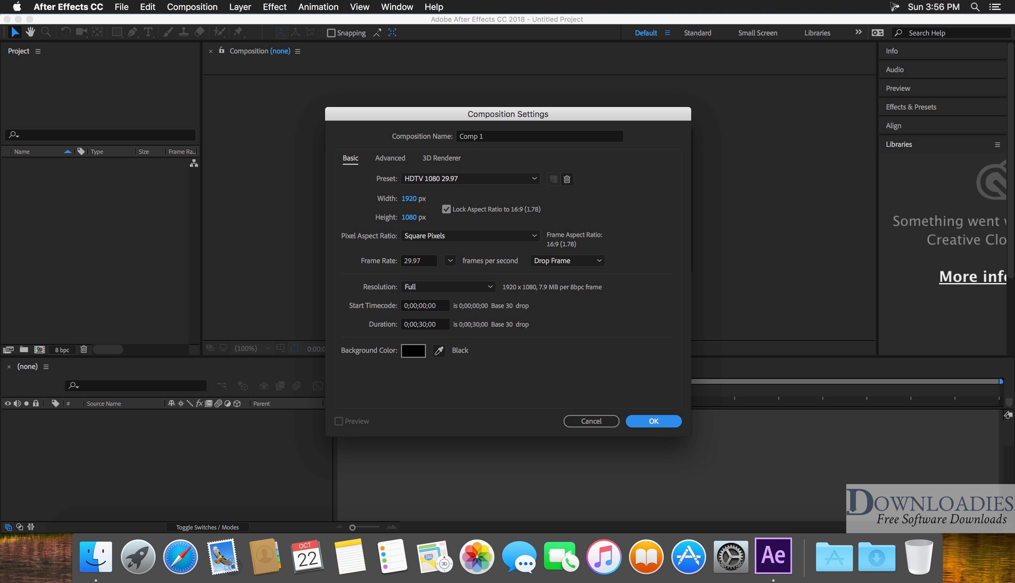Click the OK button to confirm
1015x583 pixels.
pyautogui.click(x=653, y=421)
